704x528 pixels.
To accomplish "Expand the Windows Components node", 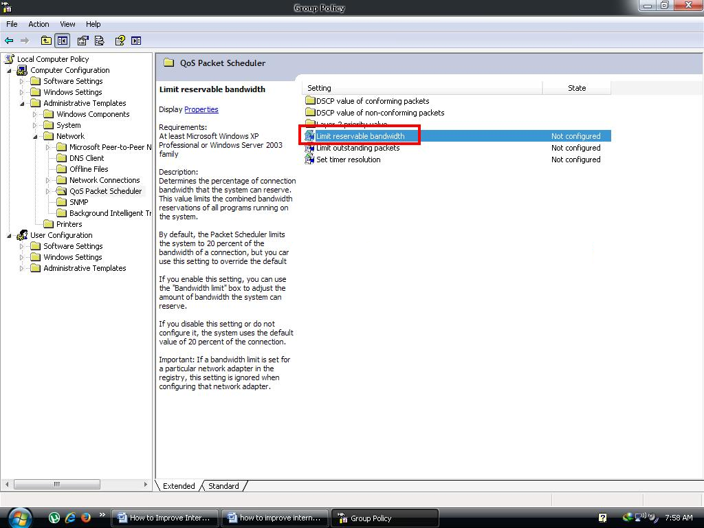I will click(x=34, y=115).
